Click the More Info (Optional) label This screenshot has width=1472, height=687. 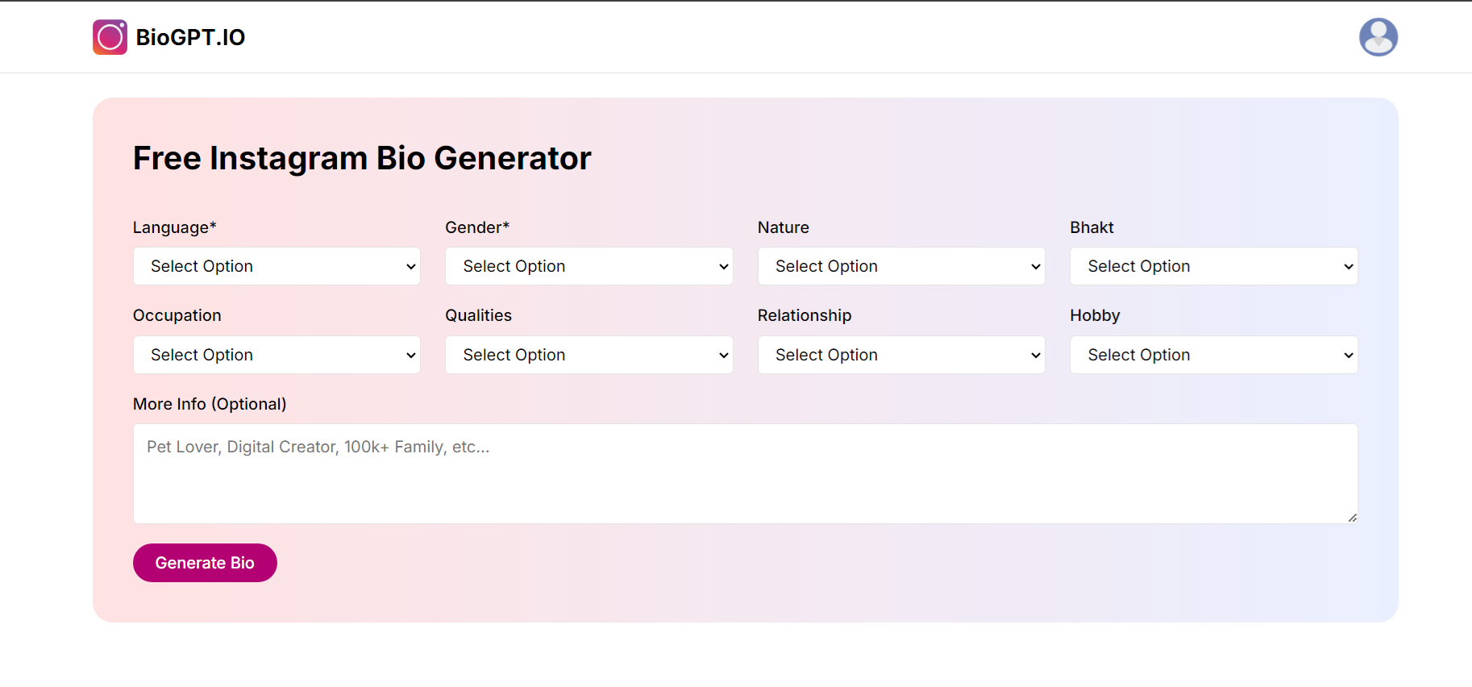210,404
